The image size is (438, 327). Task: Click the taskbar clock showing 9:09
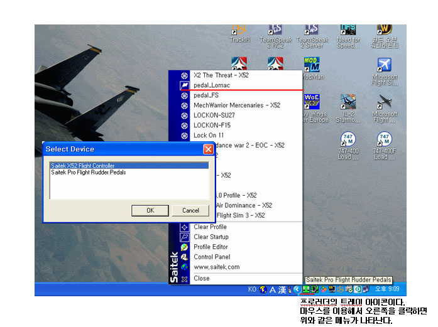tap(387, 289)
